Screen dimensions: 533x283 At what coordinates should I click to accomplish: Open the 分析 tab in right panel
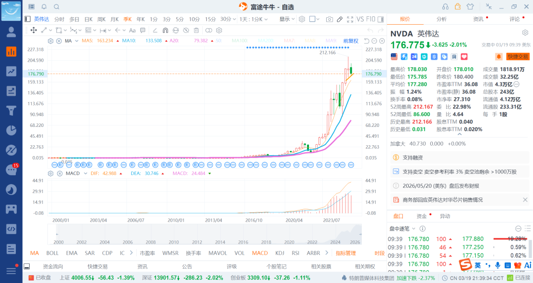point(442,19)
